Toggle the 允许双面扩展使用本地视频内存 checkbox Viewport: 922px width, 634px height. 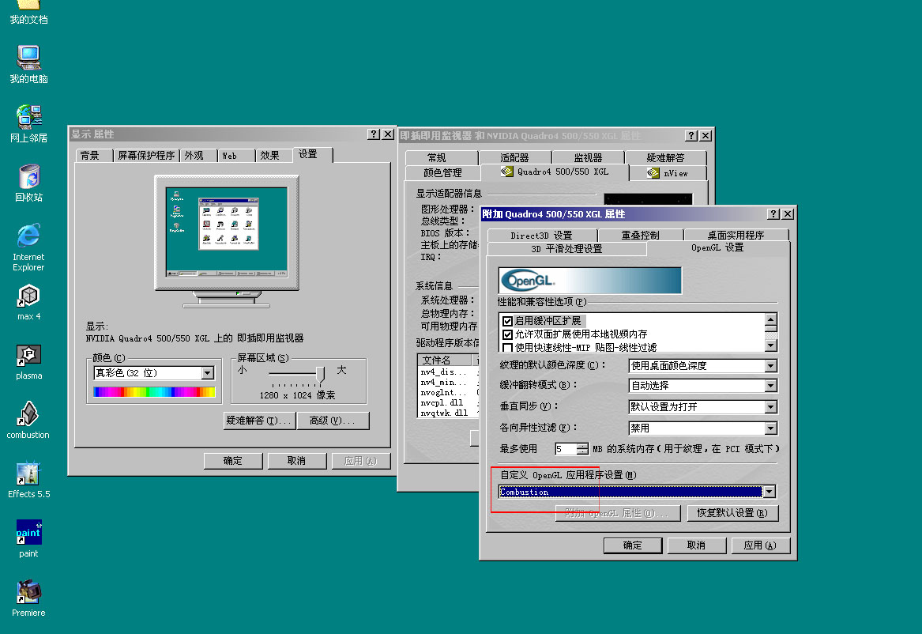507,334
